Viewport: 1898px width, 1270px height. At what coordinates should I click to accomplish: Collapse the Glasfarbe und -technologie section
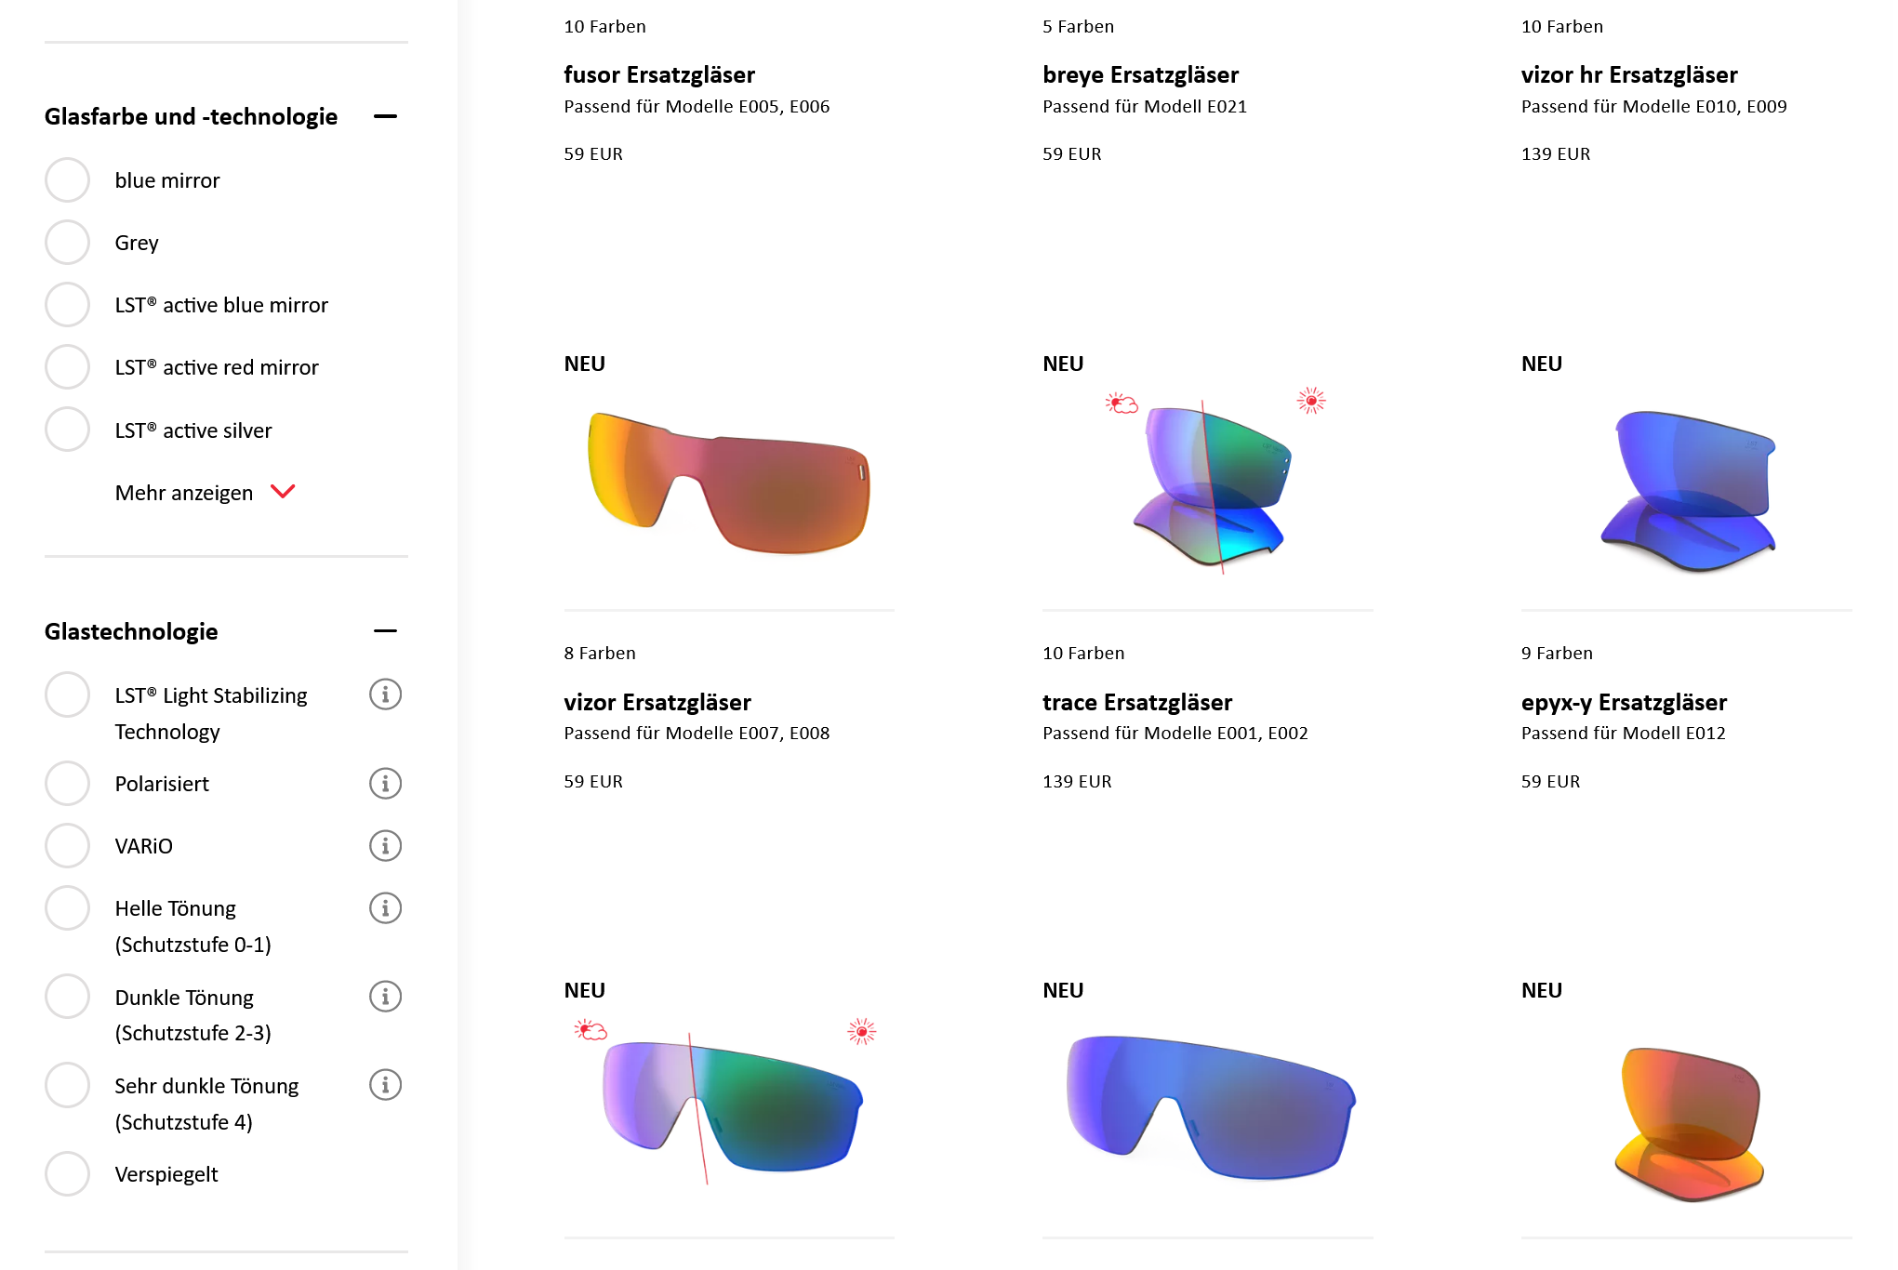pyautogui.click(x=385, y=116)
